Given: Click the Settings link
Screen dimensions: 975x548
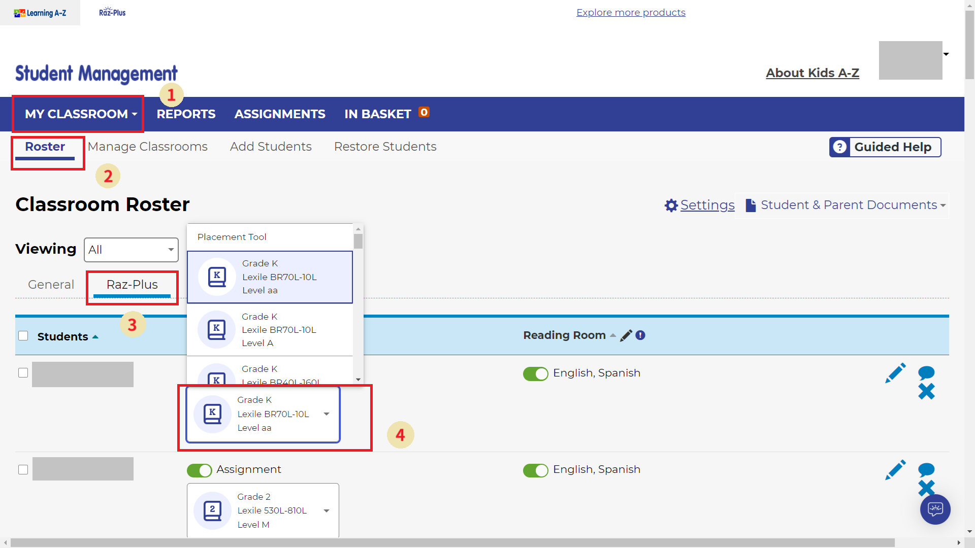Looking at the screenshot, I should coord(707,205).
